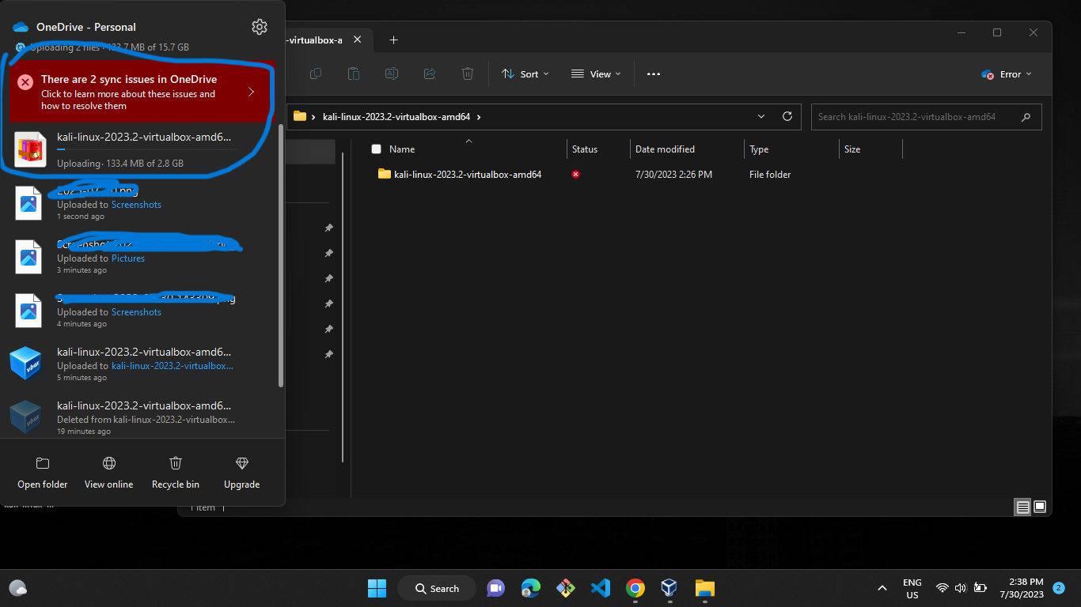The height and width of the screenshot is (607, 1081).
Task: Open OneDrive settings gear
Action: click(x=260, y=27)
